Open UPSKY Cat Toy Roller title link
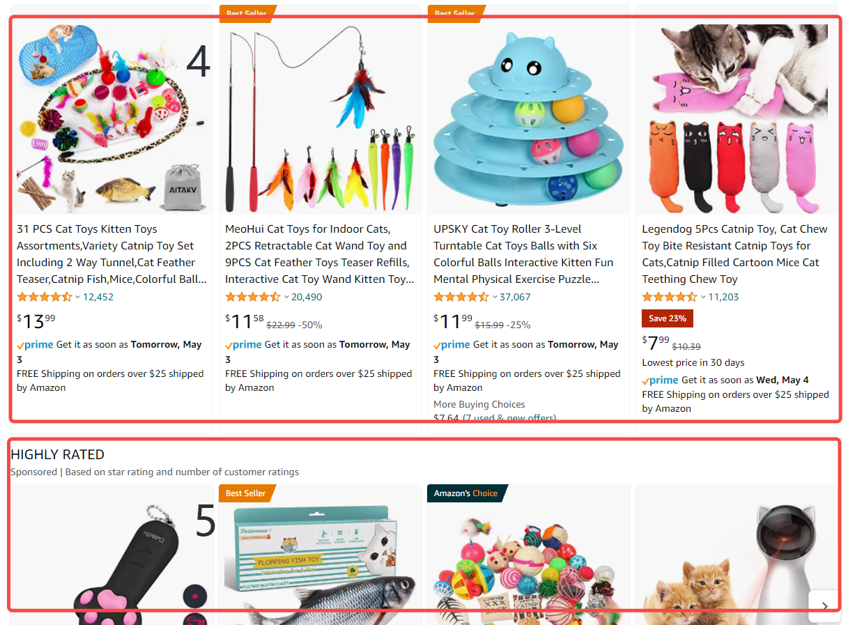Image resolution: width=848 pixels, height=625 pixels. coord(524,254)
